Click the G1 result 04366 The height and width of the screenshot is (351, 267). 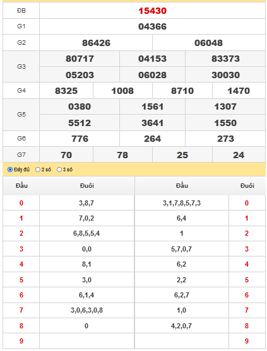152,26
